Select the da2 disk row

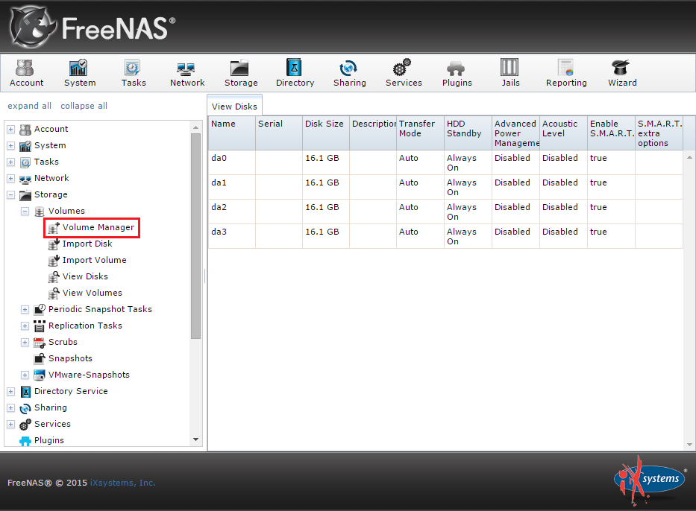[445, 212]
